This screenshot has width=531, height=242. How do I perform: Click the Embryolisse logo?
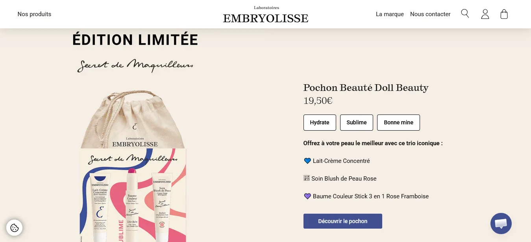coord(266,14)
